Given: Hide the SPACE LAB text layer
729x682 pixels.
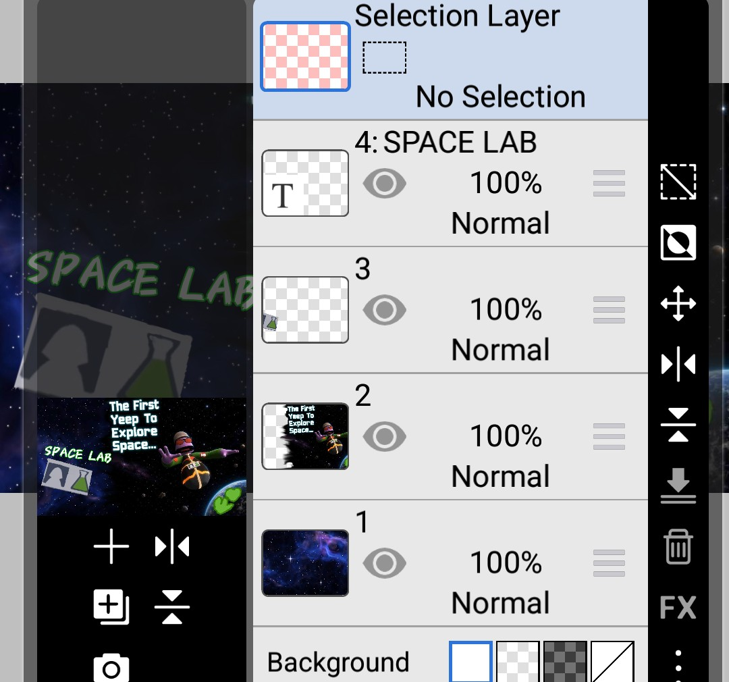Looking at the screenshot, I should (x=385, y=183).
